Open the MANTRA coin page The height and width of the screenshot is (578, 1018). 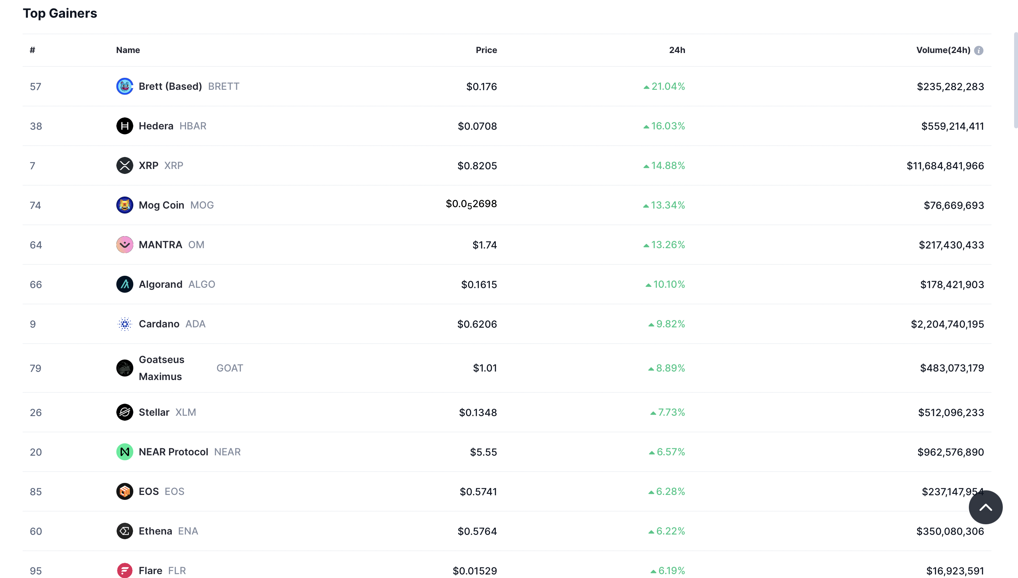pos(161,245)
